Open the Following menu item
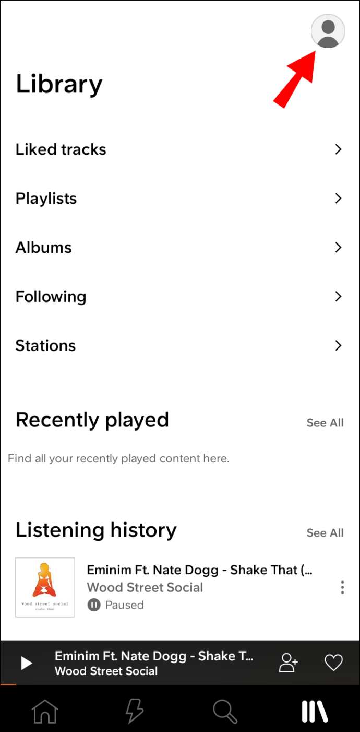 pyautogui.click(x=51, y=297)
